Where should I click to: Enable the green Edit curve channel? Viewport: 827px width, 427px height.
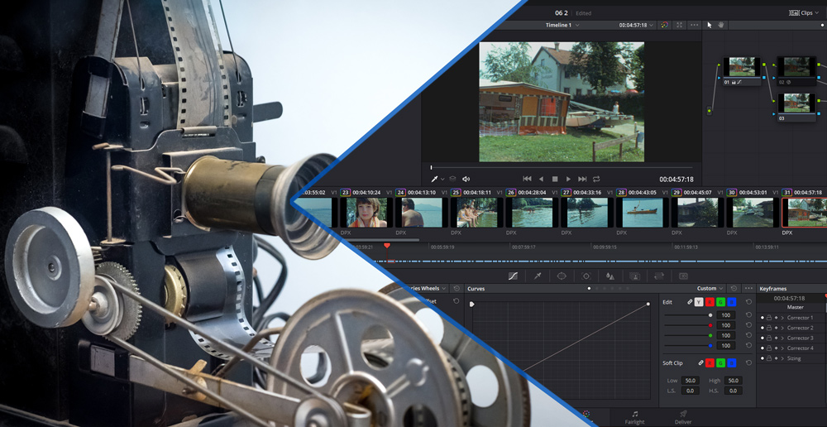[720, 302]
